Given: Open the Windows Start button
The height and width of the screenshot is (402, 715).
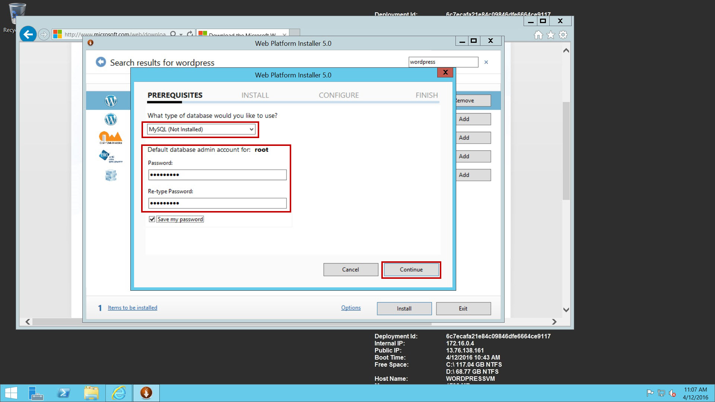Looking at the screenshot, I should point(11,393).
